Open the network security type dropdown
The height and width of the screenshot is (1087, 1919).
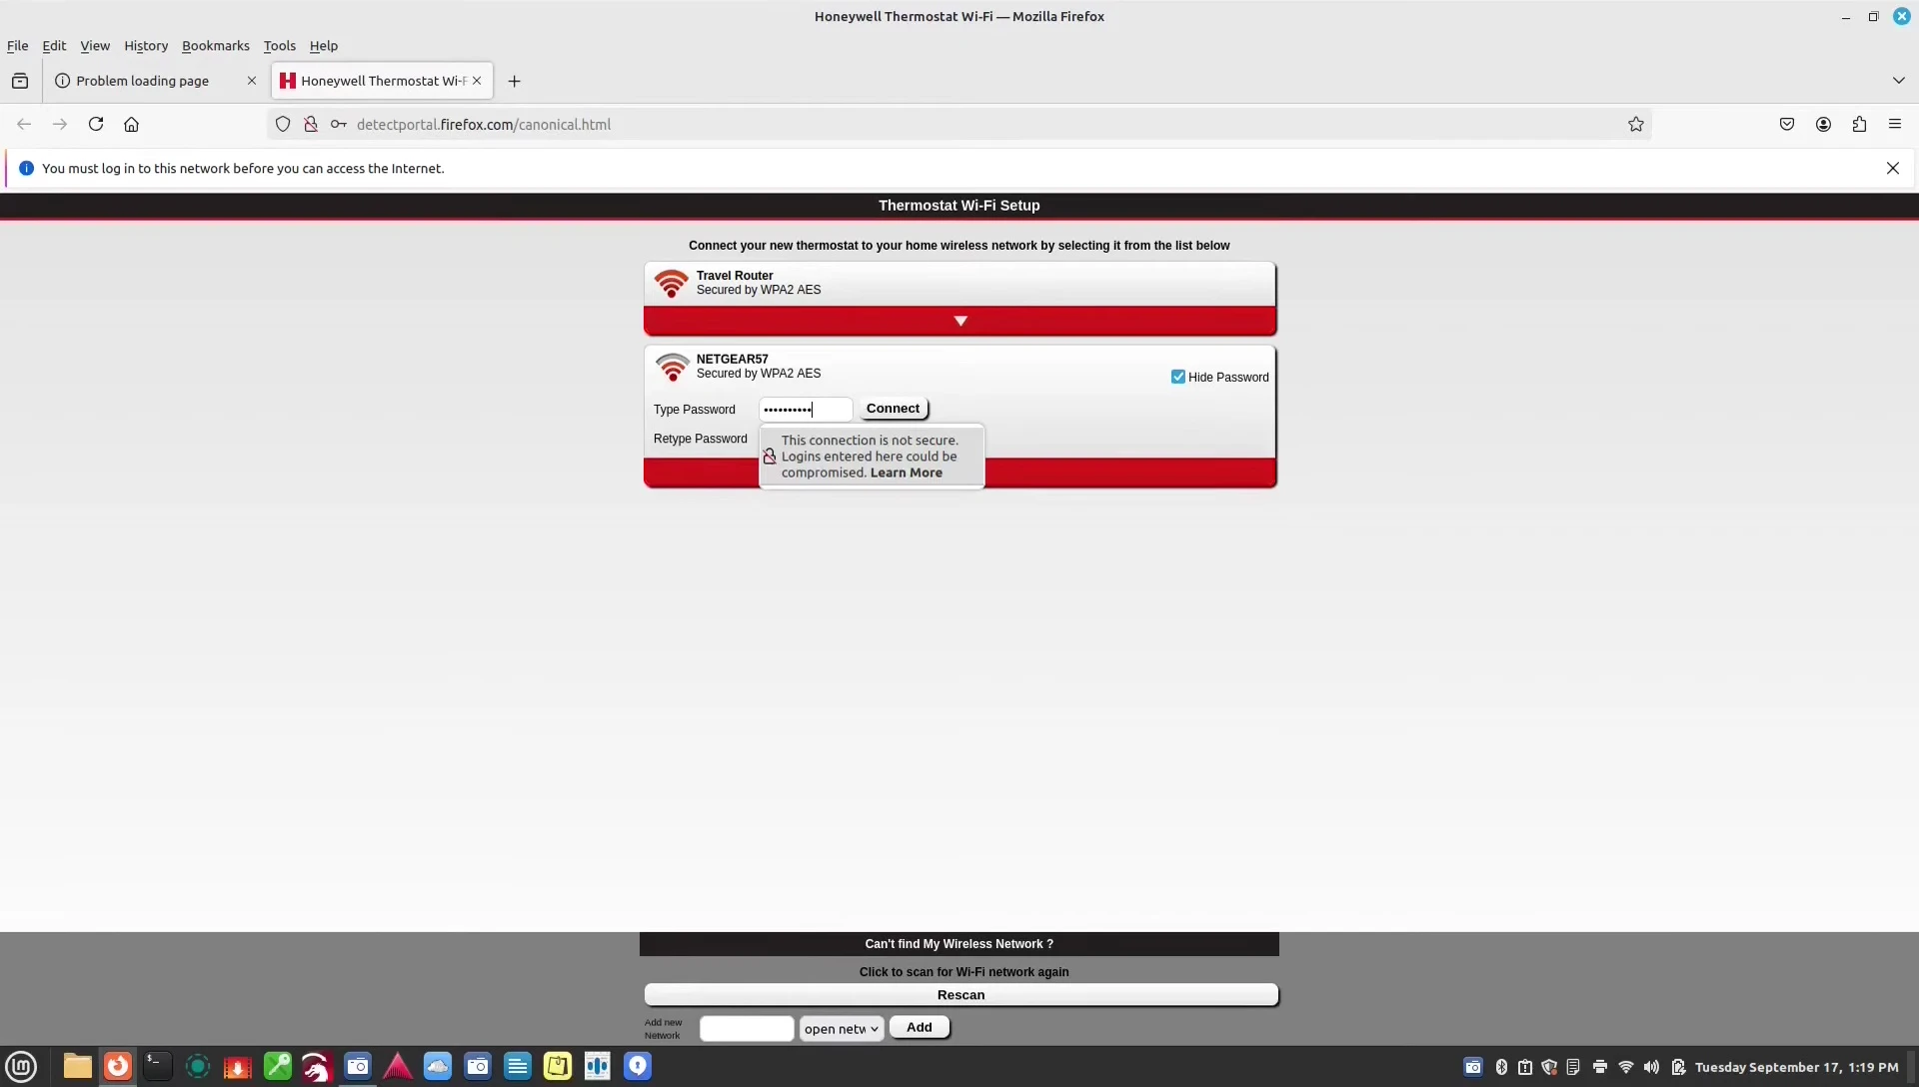tap(842, 1028)
